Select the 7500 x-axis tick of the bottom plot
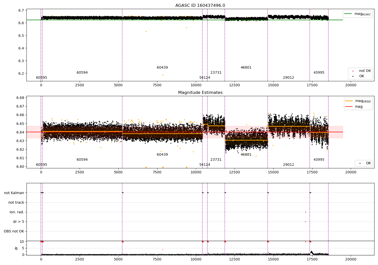Viewport: 378px width, 265px height. pos(157,259)
